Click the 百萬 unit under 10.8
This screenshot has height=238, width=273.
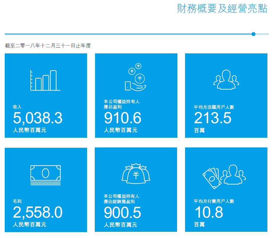(x=199, y=225)
